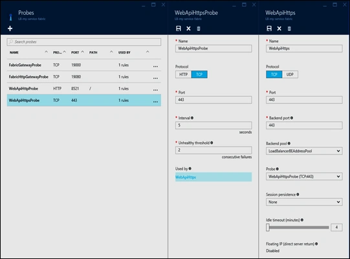The image size is (350, 259).
Task: Select the FabricHttpGatewayProbe row
Action: [84, 77]
